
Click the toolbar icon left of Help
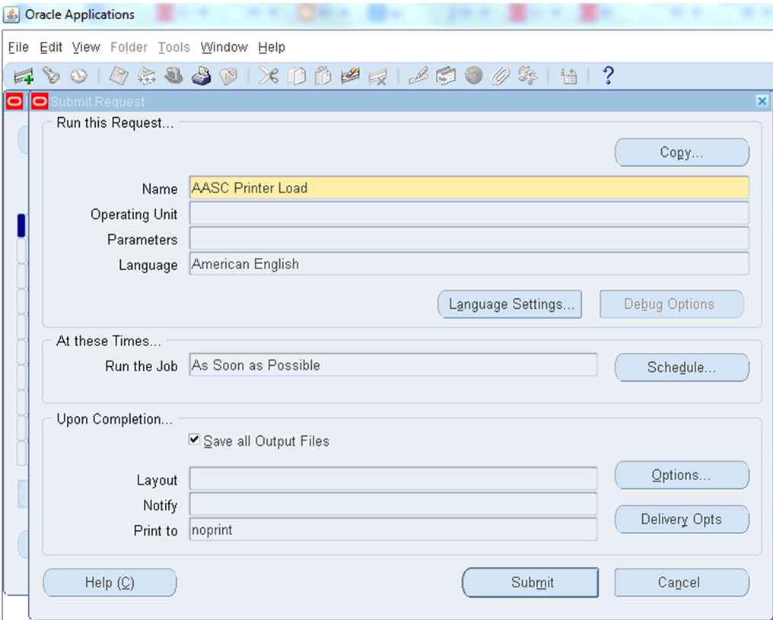tap(568, 76)
